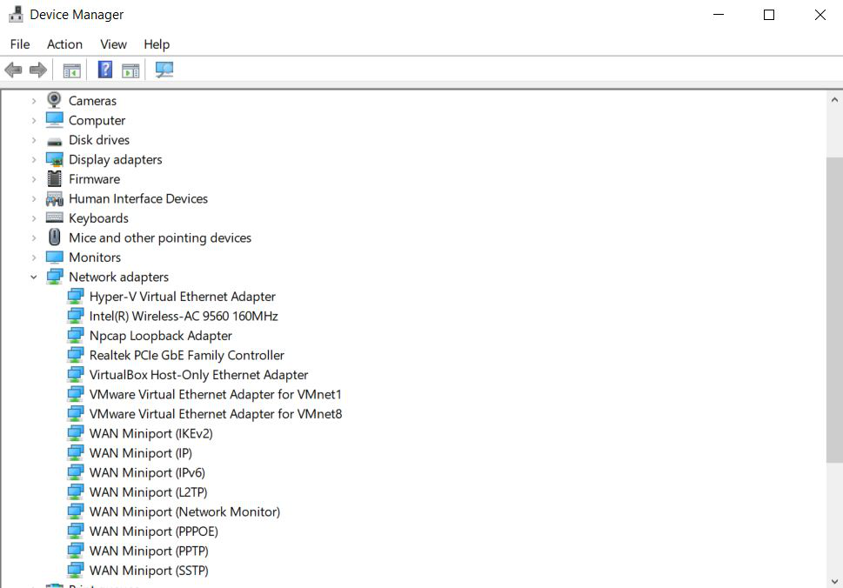This screenshot has height=588, width=843.
Task: Expand the Disk drives node
Action: pyautogui.click(x=34, y=140)
